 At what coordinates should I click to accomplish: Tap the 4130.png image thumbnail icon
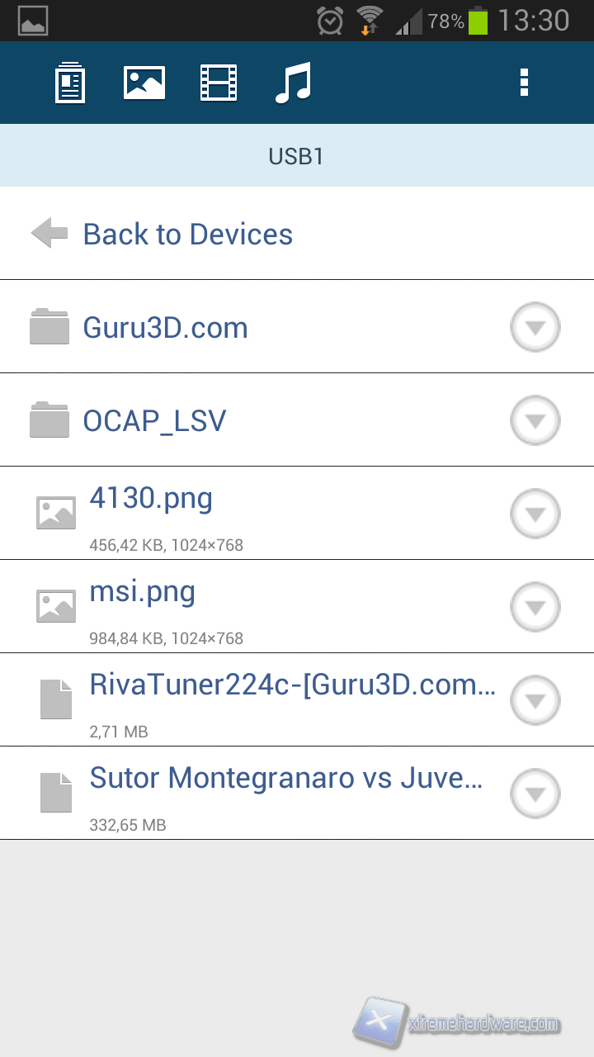(56, 513)
